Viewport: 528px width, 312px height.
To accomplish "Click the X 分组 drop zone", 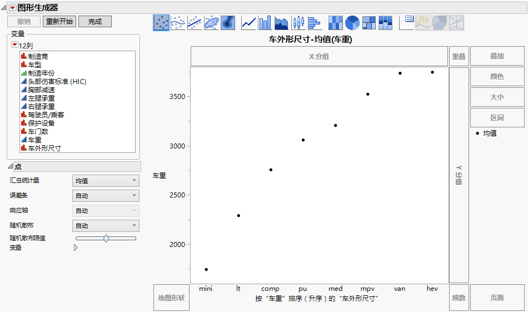I will (319, 56).
